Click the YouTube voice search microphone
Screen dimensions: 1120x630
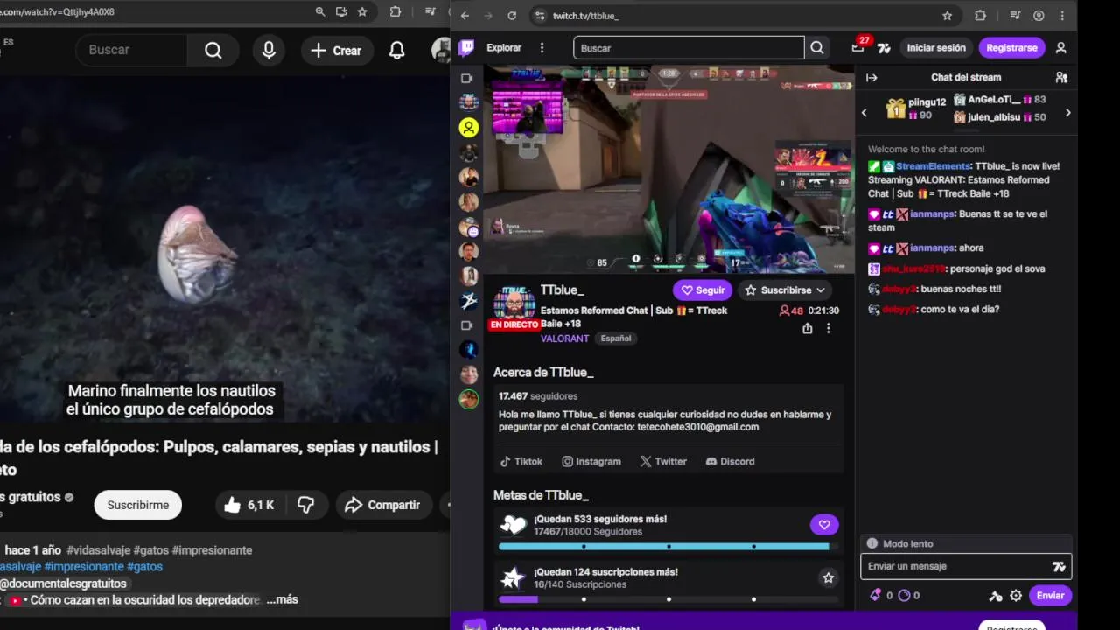pyautogui.click(x=269, y=50)
